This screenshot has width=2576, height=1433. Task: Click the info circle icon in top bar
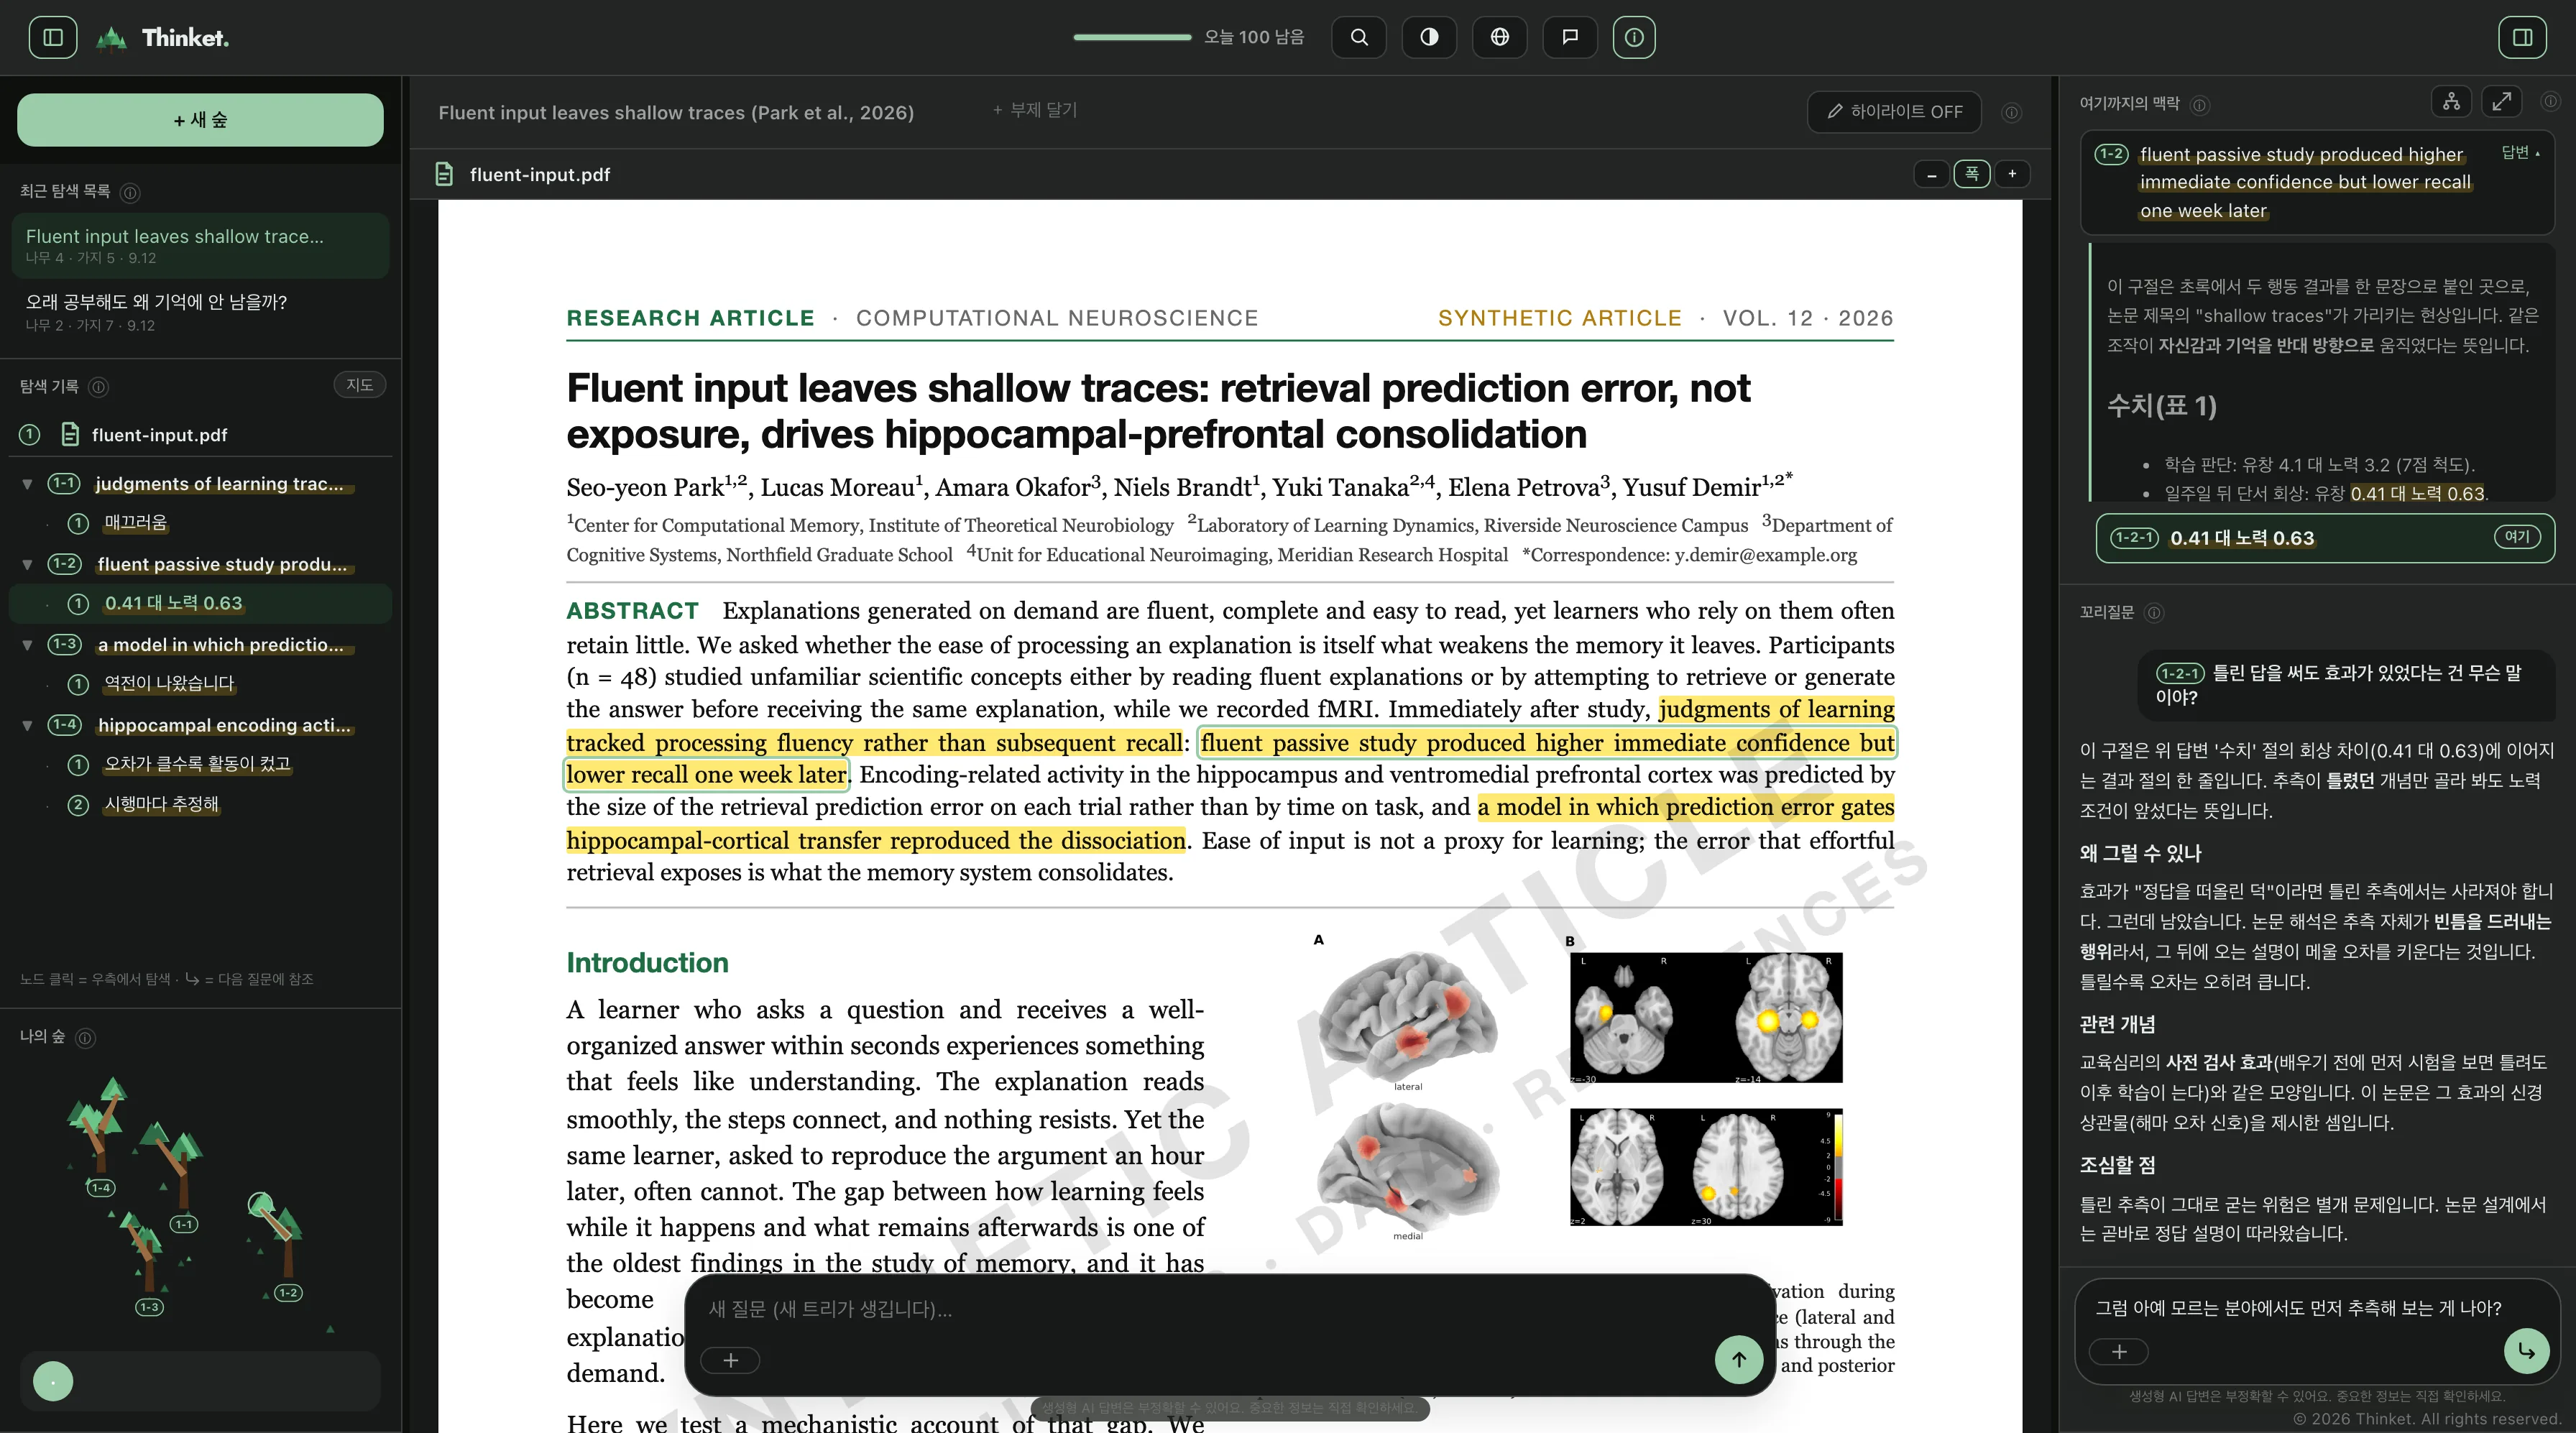pos(1634,37)
